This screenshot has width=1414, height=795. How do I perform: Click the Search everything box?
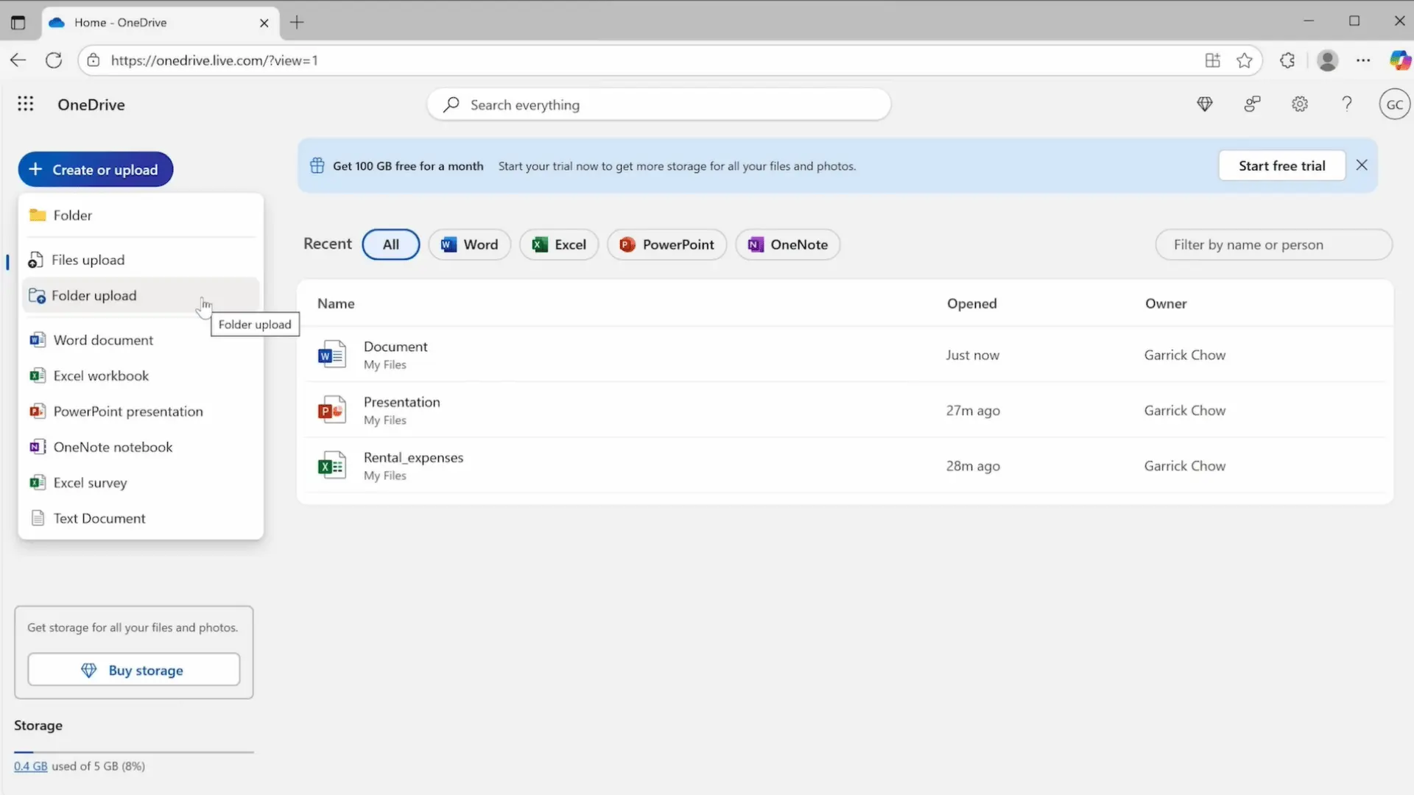tap(659, 105)
